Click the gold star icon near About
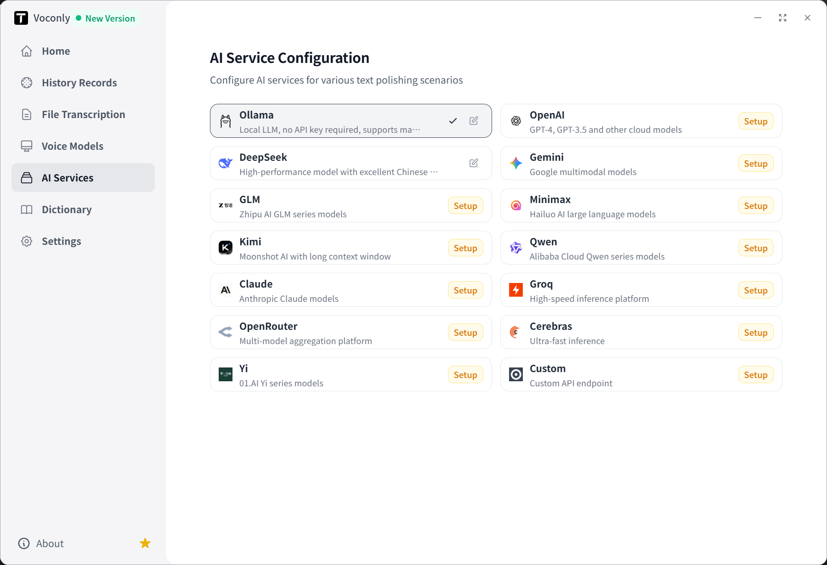The image size is (827, 565). point(145,543)
